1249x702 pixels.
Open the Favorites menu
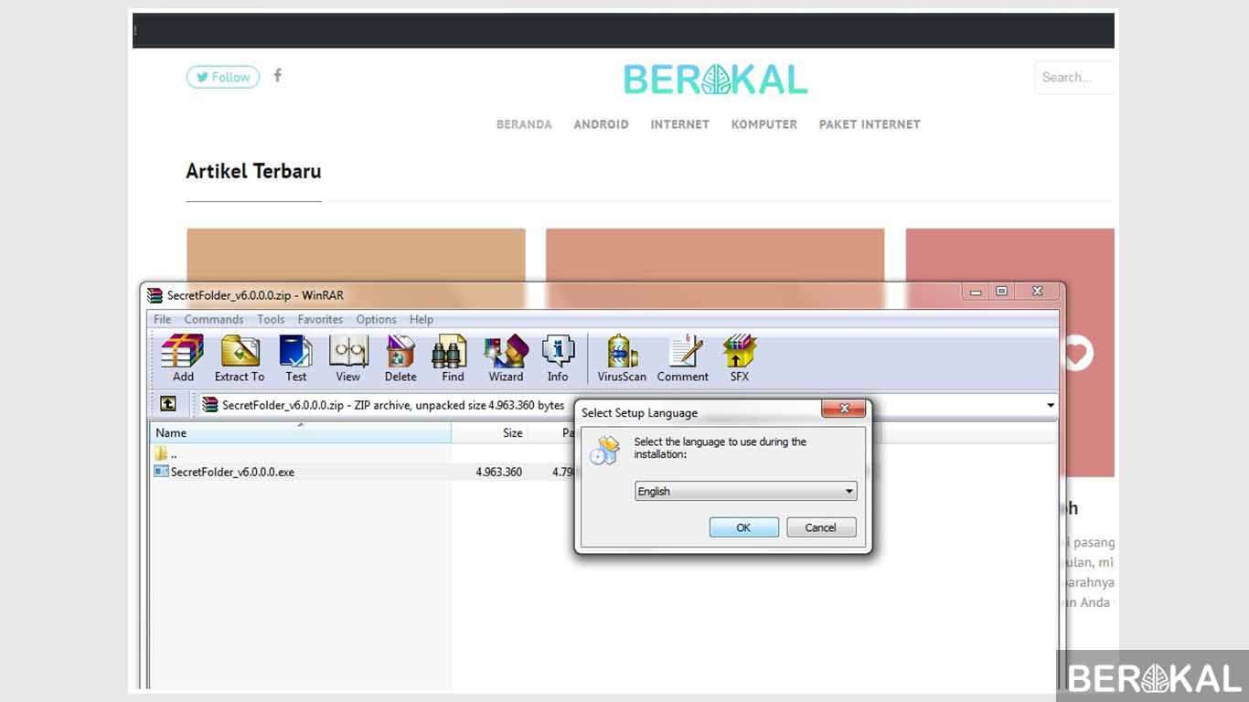(320, 319)
